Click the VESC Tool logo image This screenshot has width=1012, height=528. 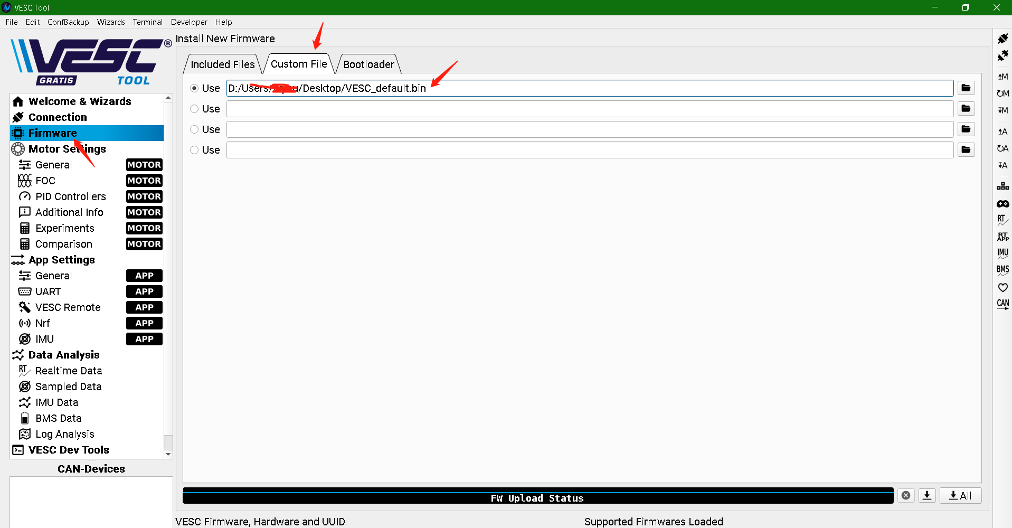91,61
